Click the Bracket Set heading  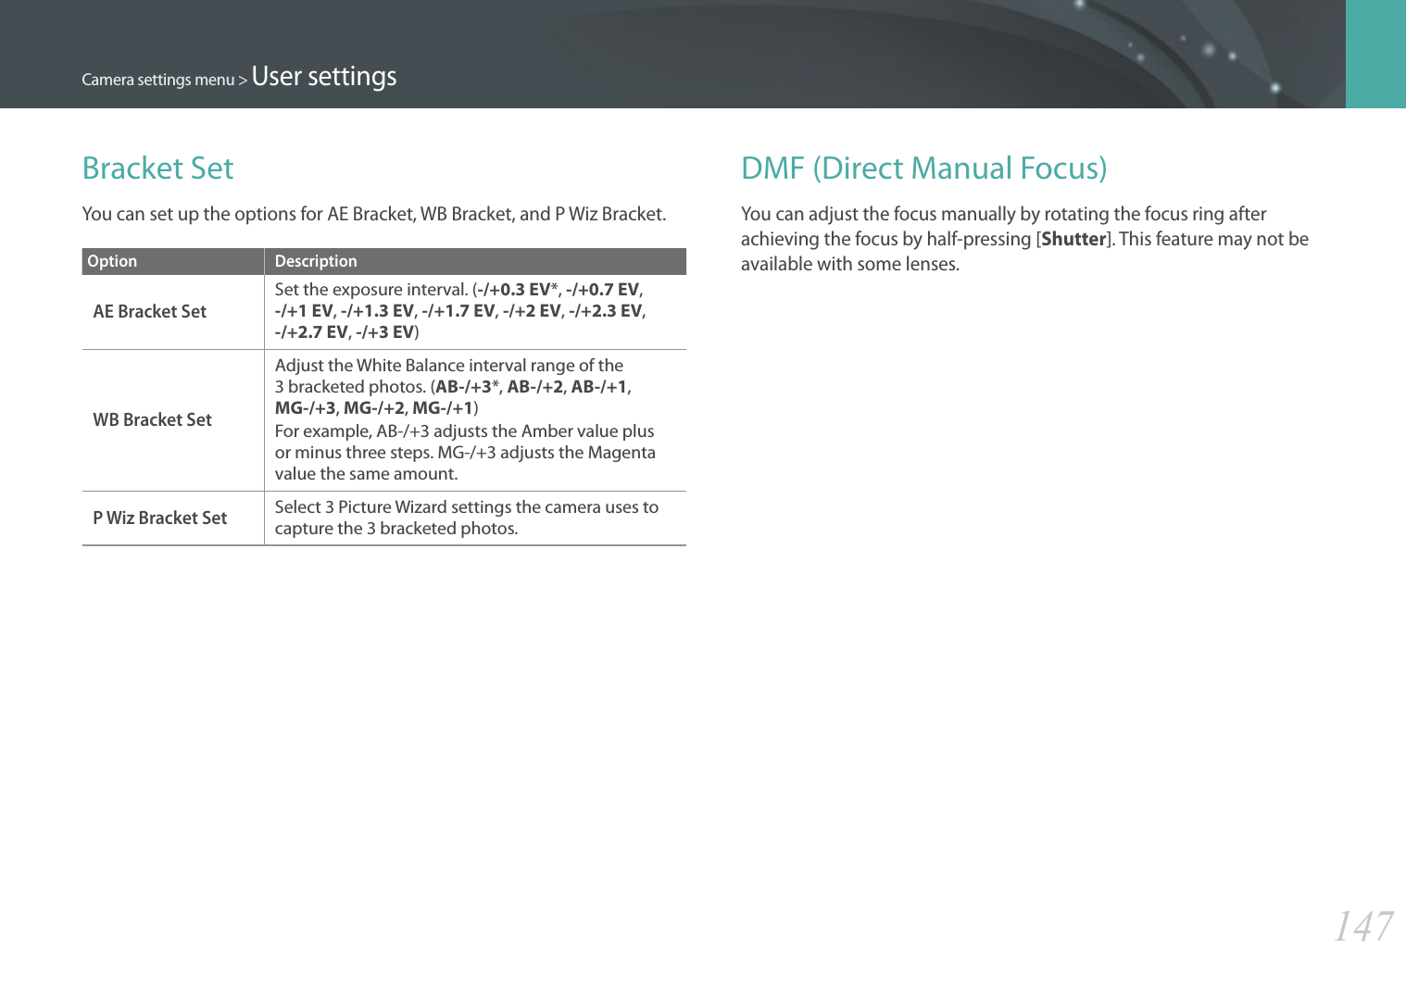click(x=158, y=168)
